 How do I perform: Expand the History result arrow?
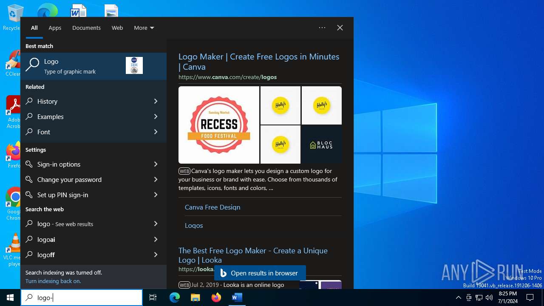point(156,101)
